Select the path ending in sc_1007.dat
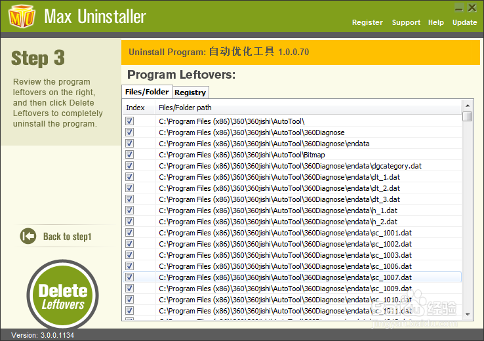Viewport: 484px width, 341px height. (285, 277)
